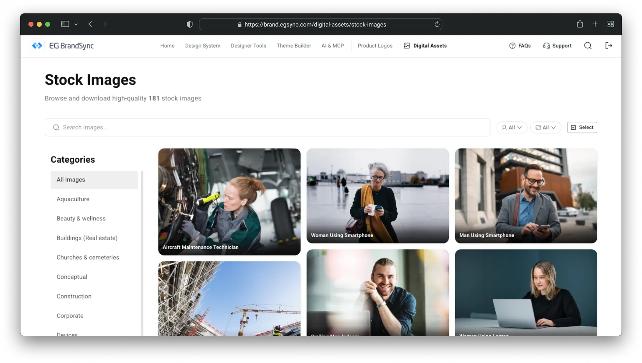Select the All Images category

point(94,179)
